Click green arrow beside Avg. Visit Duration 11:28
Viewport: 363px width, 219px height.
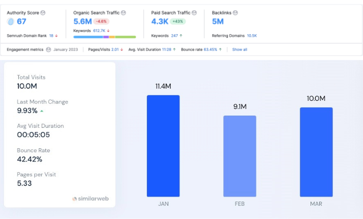click(174, 49)
